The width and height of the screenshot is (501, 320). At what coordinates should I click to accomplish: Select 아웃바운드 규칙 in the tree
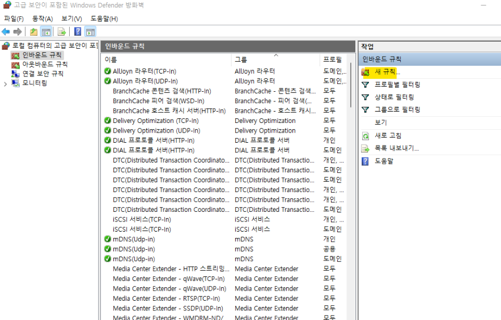click(45, 65)
